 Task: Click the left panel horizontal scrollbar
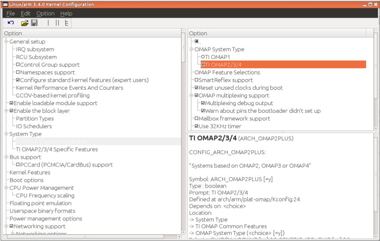(92, 236)
